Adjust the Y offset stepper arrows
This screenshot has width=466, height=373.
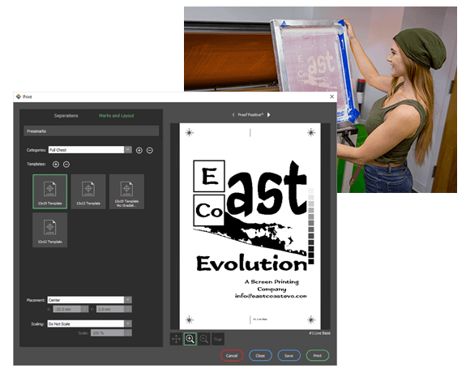128,309
